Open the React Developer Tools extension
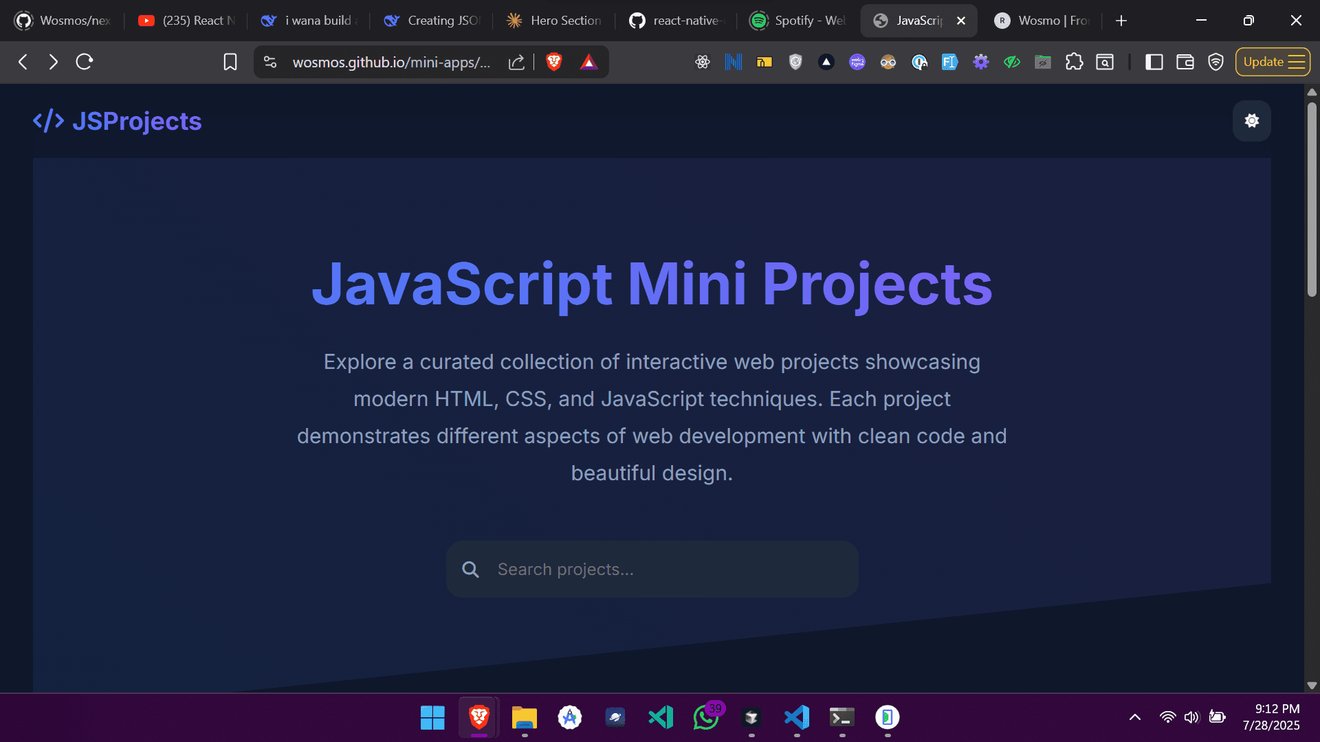The image size is (1320, 742). 703,62
